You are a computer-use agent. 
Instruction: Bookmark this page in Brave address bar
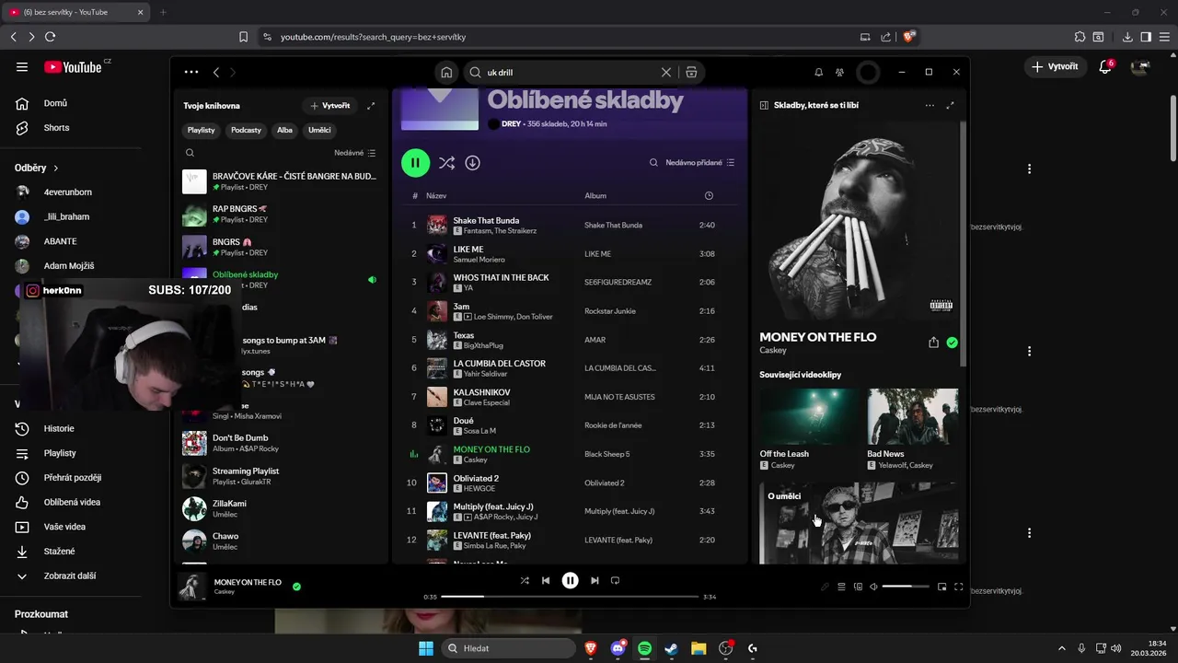click(x=243, y=37)
